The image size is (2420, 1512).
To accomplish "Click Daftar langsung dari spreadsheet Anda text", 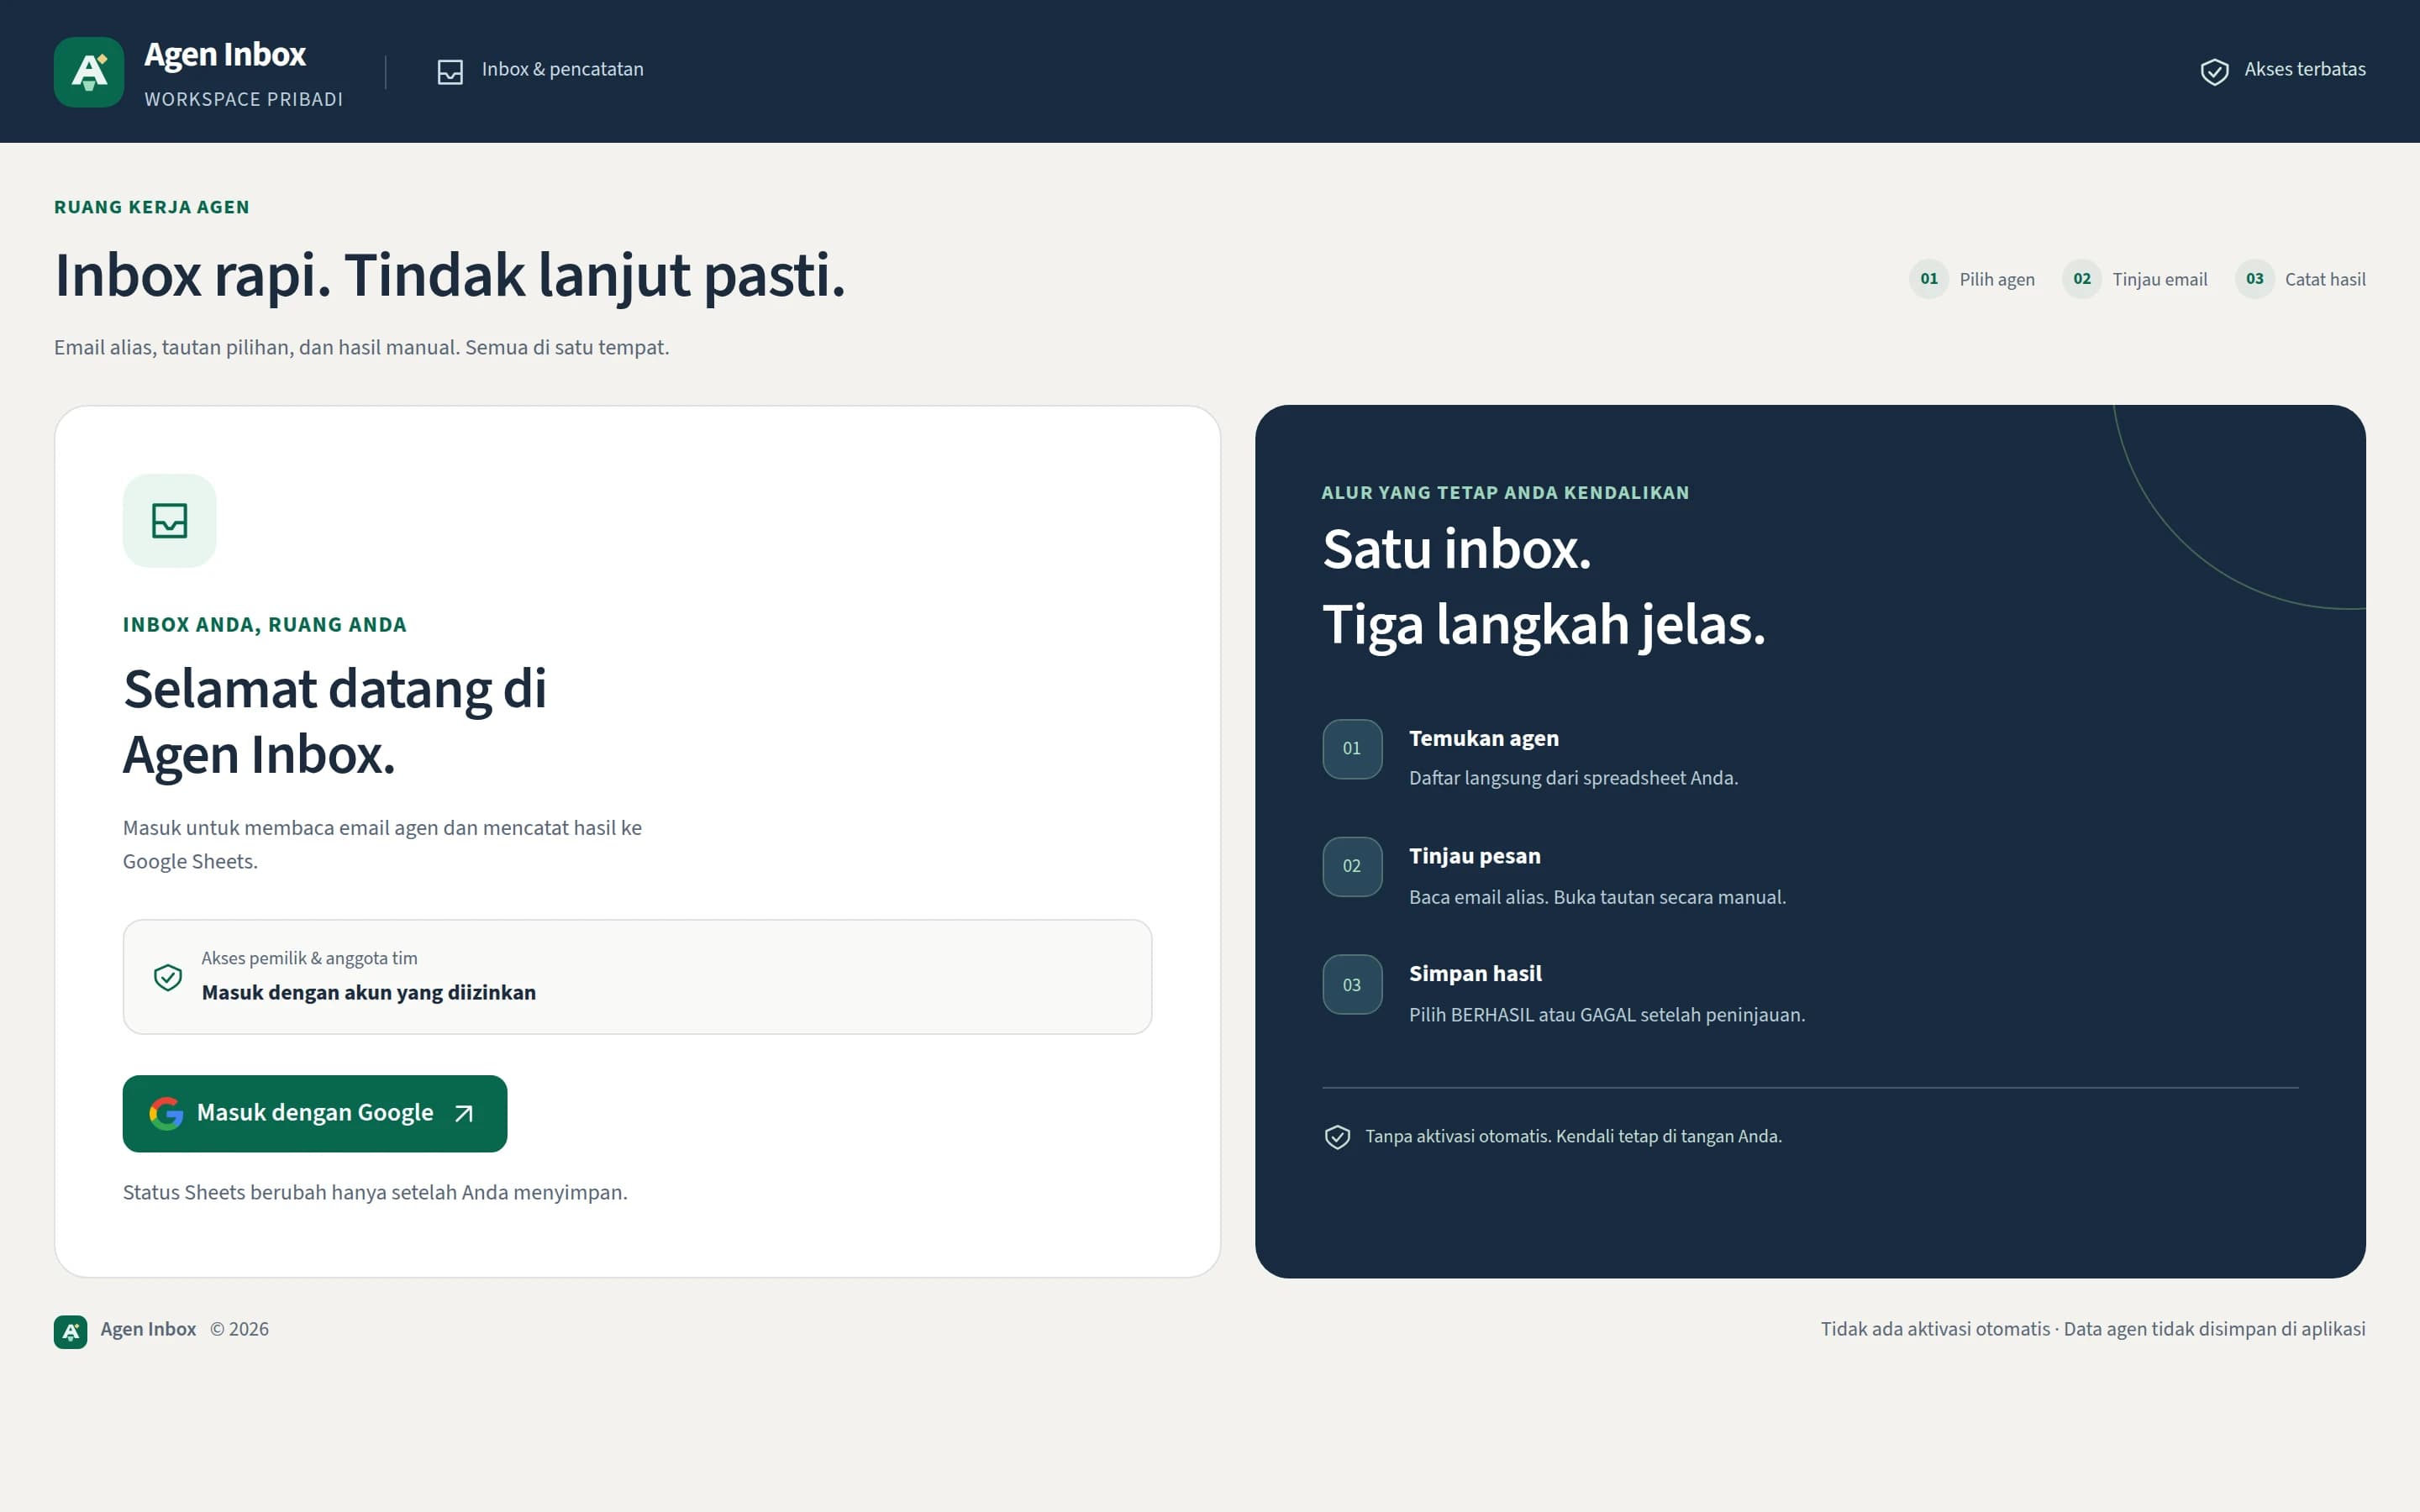I will [x=1573, y=778].
